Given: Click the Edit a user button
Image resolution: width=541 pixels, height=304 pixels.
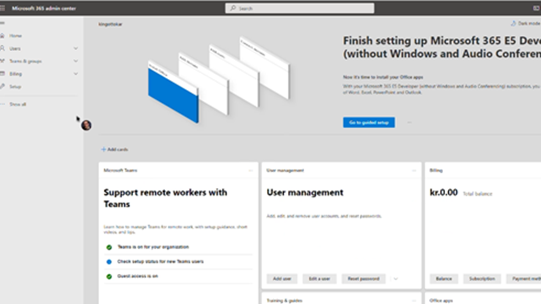Looking at the screenshot, I should (319, 279).
